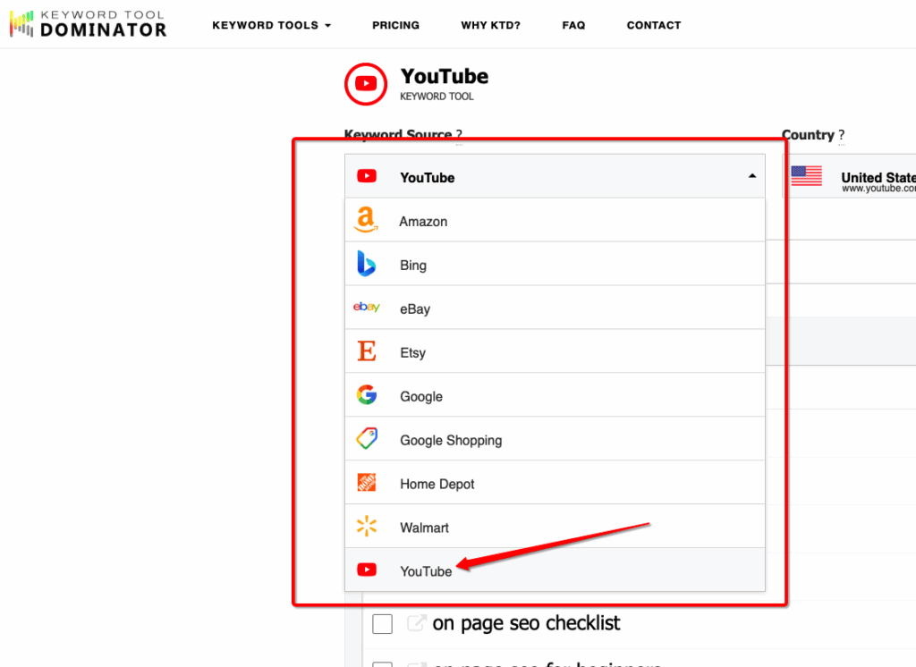Open the Keyword Tools menu dropdown
This screenshot has width=916, height=667.
point(271,25)
